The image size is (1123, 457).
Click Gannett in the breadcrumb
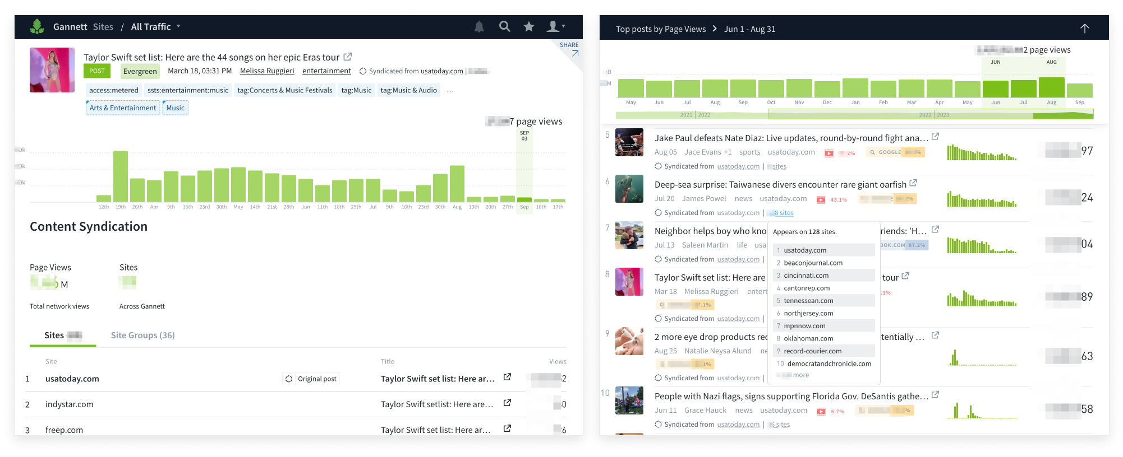click(x=70, y=26)
